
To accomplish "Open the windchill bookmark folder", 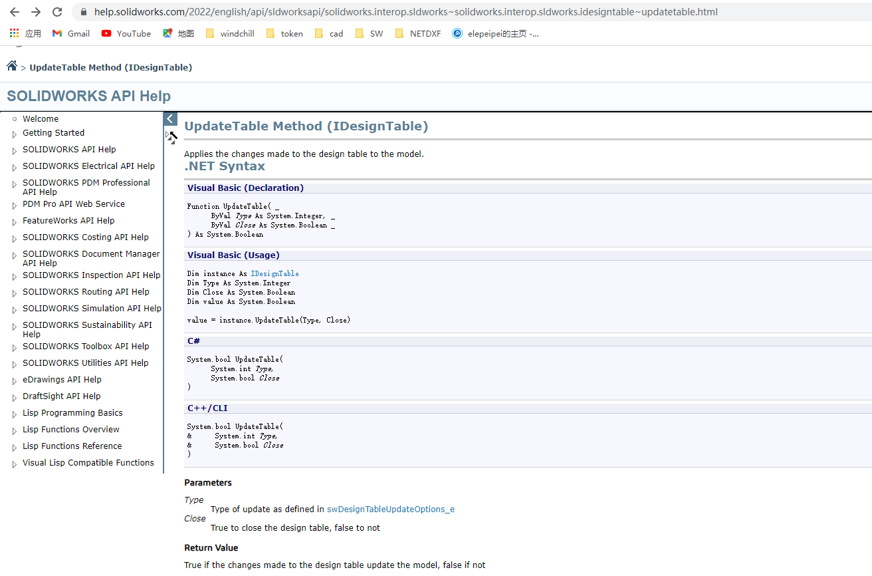I will [x=230, y=33].
